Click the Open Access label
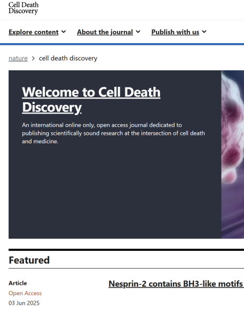 pyautogui.click(x=25, y=293)
